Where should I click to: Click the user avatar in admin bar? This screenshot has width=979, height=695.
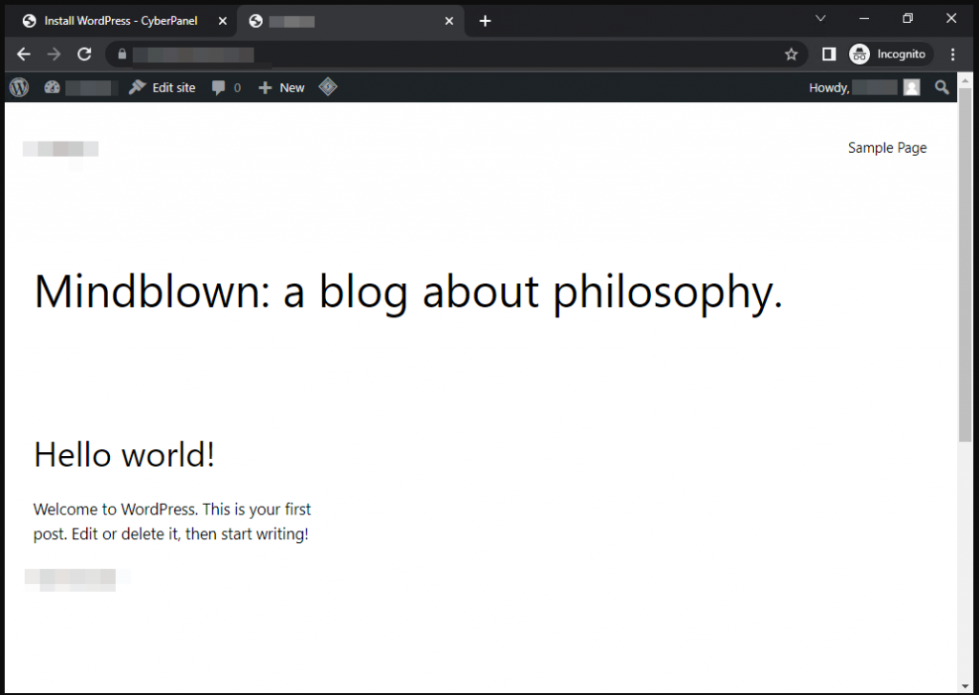(911, 87)
